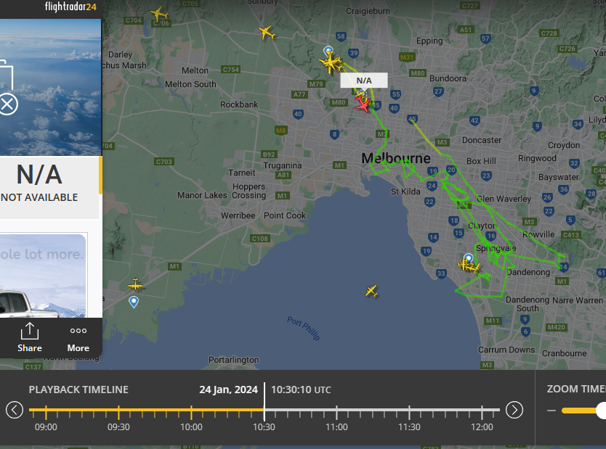Image resolution: width=606 pixels, height=449 pixels.
Task: Select the small yellow plane above Avalon pin
Action: tap(136, 285)
